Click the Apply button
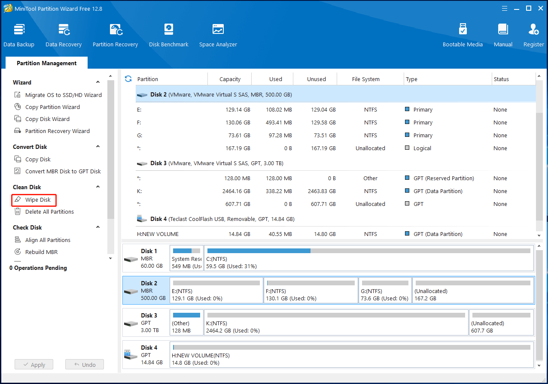This screenshot has width=548, height=384. click(33, 365)
